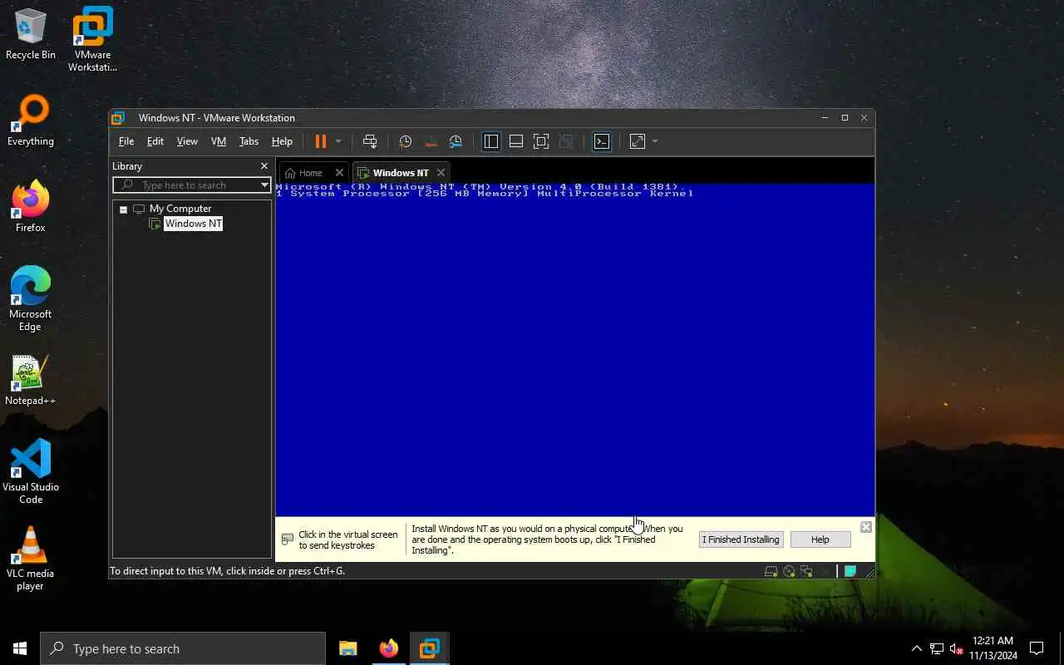This screenshot has width=1064, height=665.
Task: Dismiss the installation hint bar
Action: click(x=865, y=527)
